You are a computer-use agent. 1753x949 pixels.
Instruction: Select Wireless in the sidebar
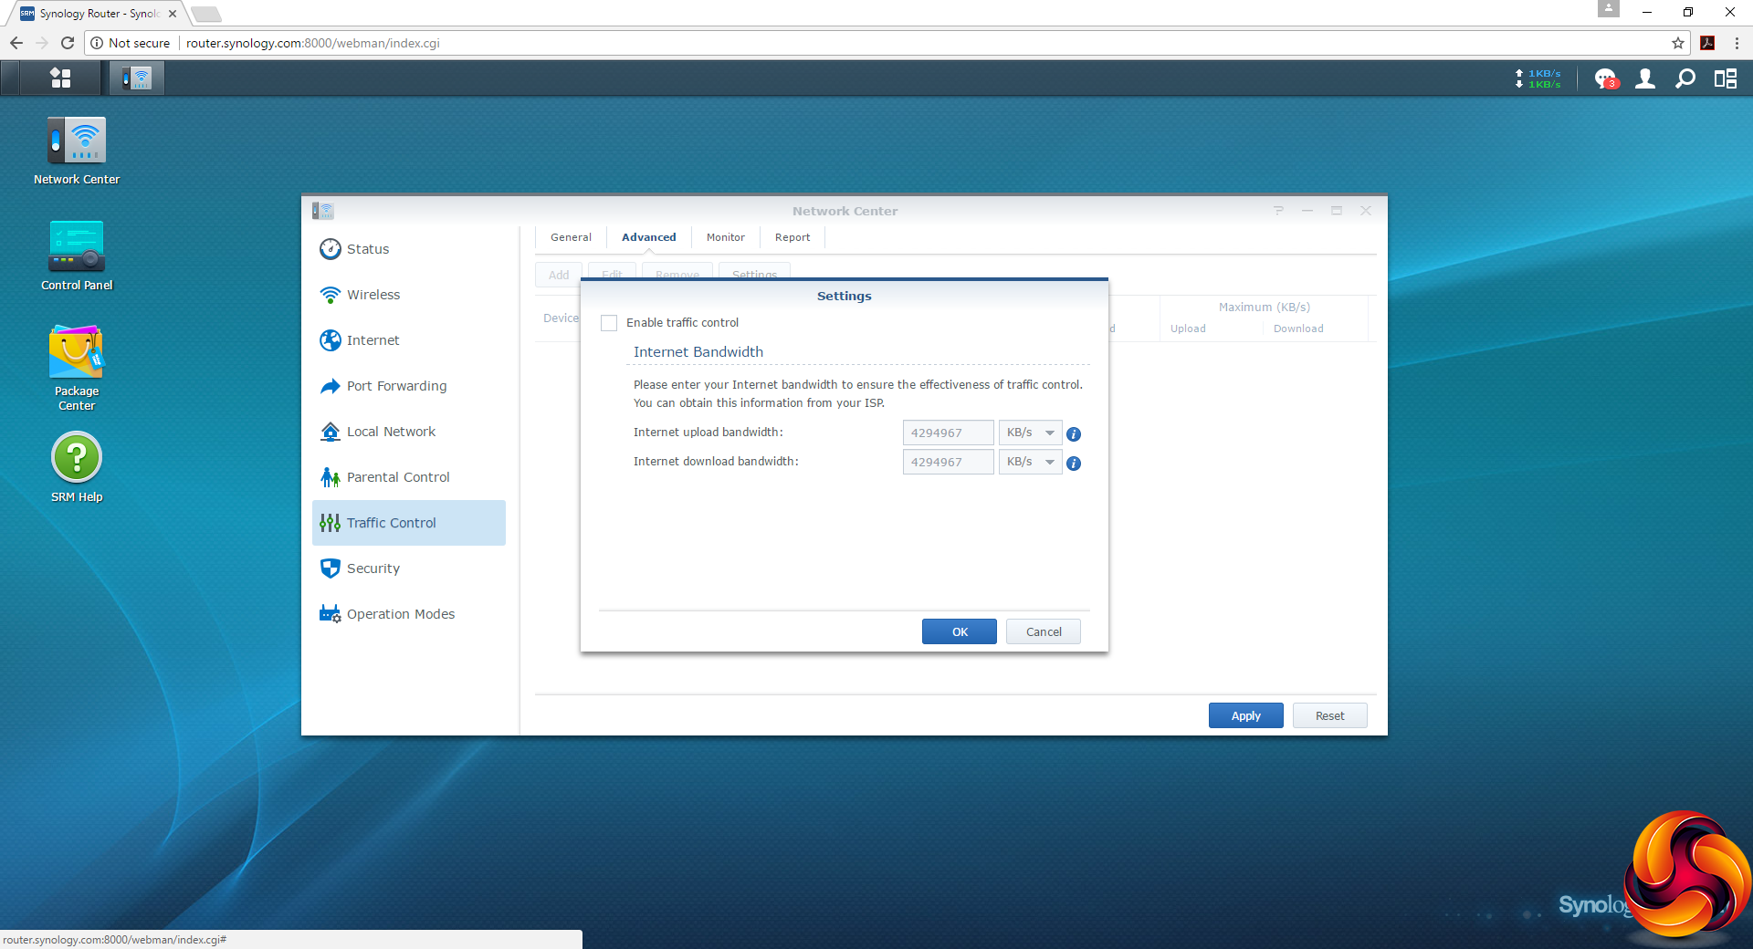coord(409,295)
